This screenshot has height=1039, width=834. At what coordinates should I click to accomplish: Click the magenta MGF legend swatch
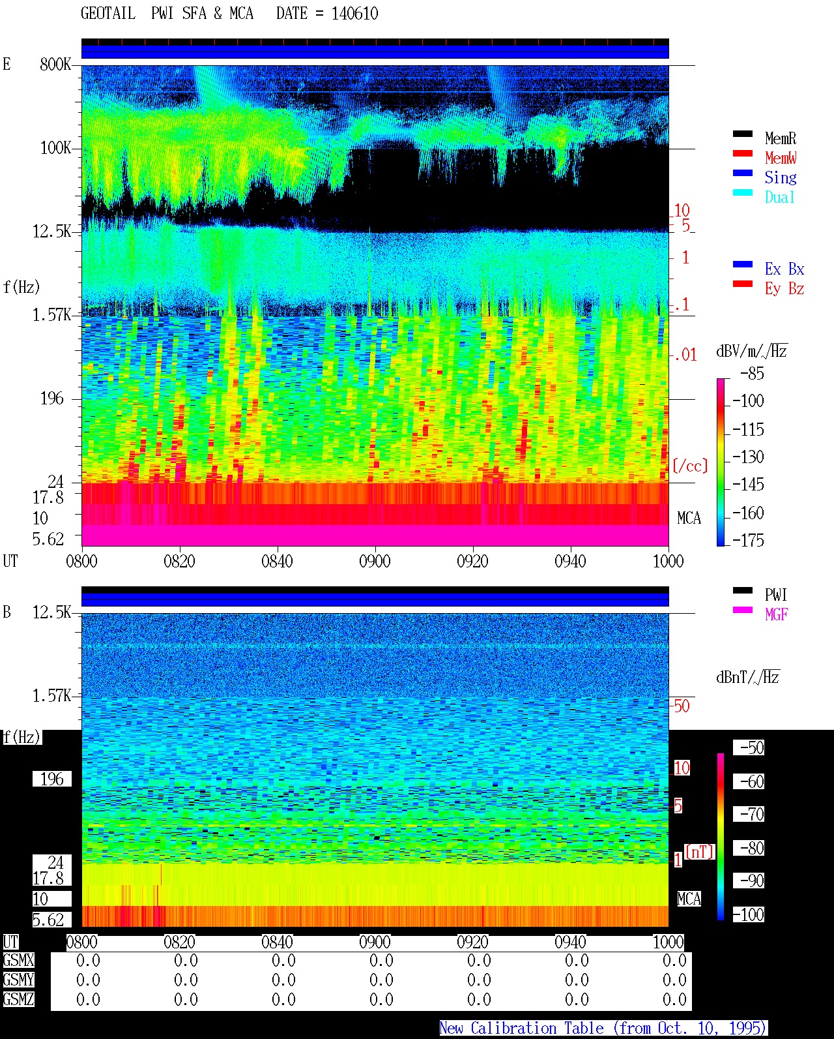pos(743,610)
